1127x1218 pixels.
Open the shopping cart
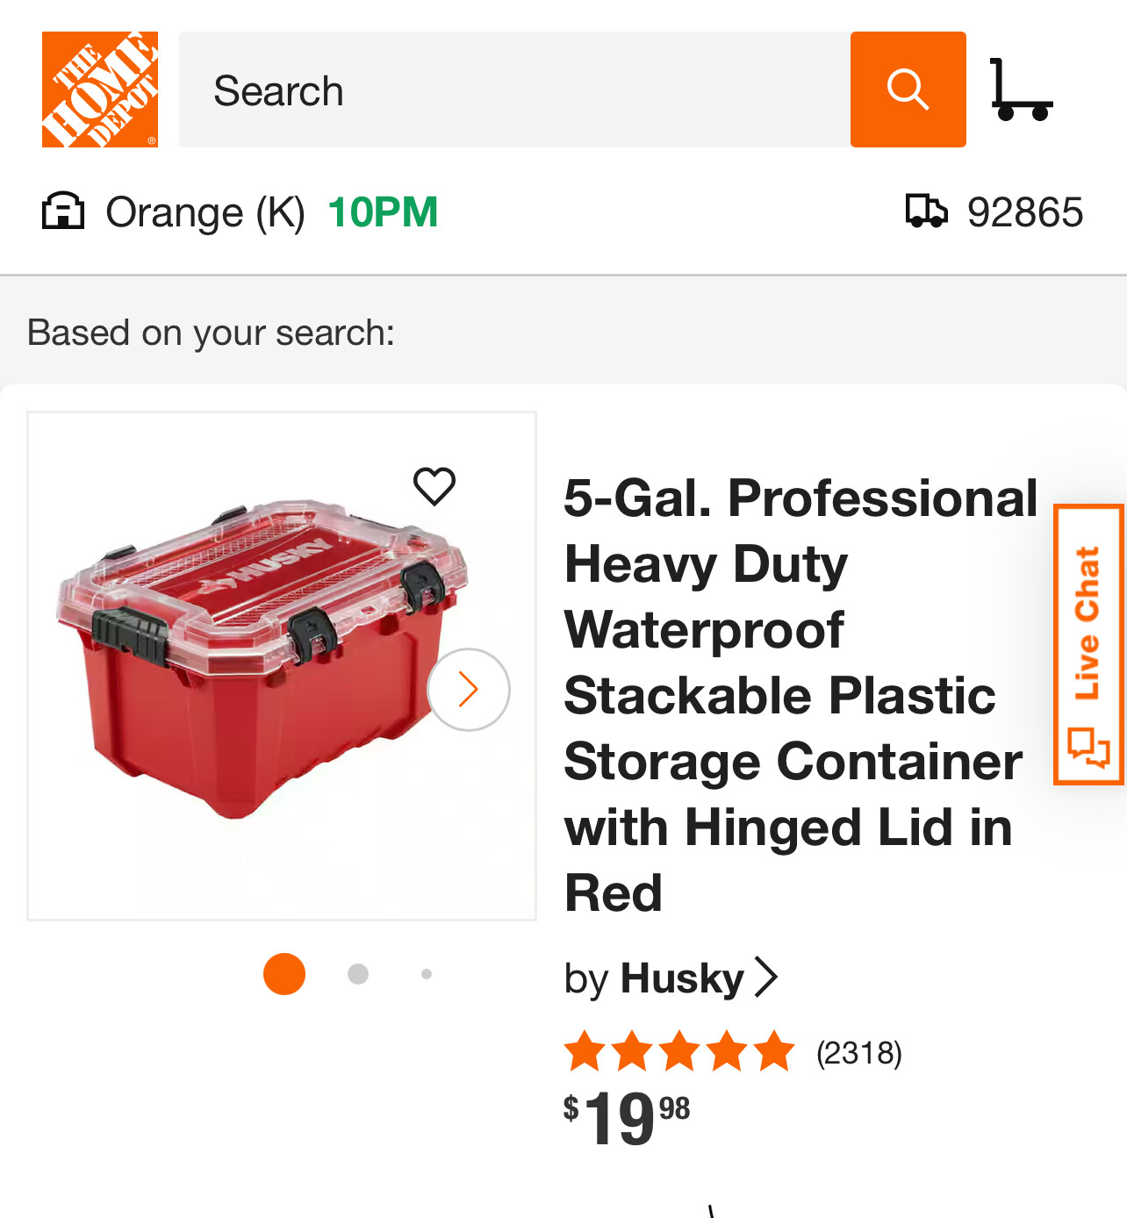coord(1020,90)
